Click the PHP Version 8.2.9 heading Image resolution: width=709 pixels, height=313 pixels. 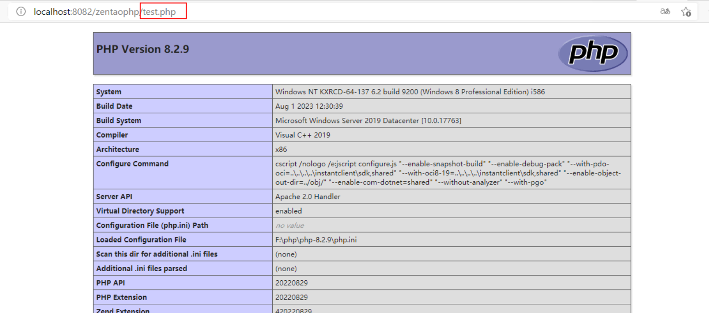pyautogui.click(x=142, y=49)
